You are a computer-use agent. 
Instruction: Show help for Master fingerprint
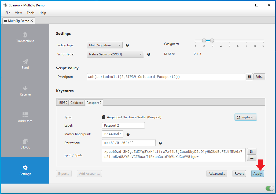(128, 134)
